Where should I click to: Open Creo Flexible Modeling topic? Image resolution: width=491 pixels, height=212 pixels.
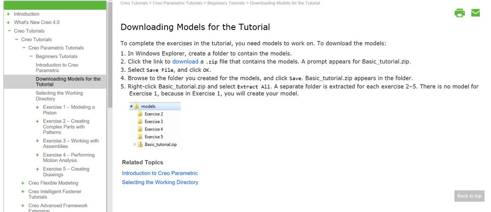(53, 183)
